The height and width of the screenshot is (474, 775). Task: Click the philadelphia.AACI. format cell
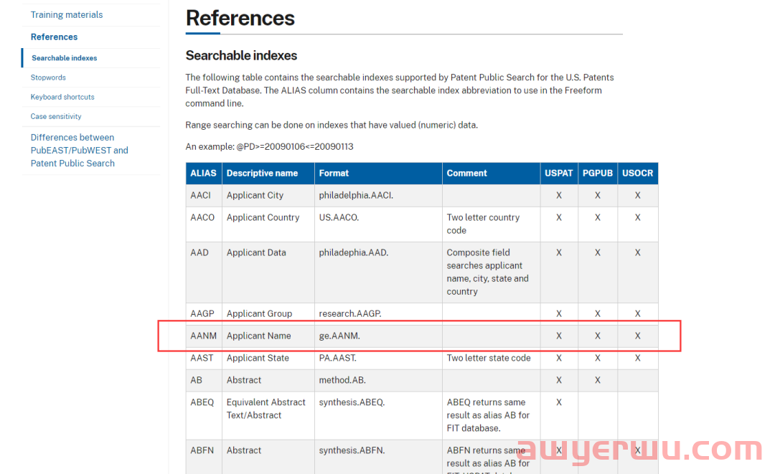tap(356, 196)
